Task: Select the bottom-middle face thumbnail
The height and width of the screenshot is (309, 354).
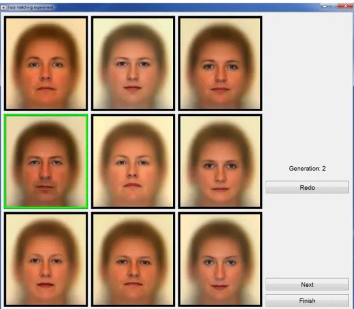Action: [133, 260]
